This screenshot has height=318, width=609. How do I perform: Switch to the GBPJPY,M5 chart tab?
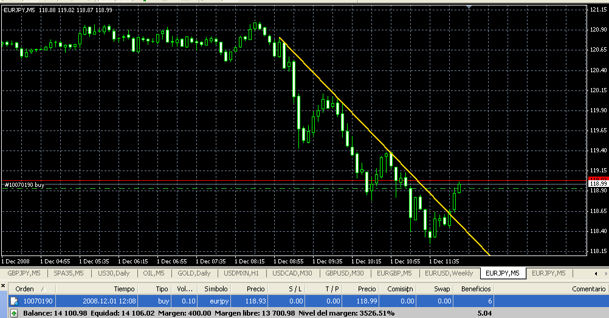point(24,273)
